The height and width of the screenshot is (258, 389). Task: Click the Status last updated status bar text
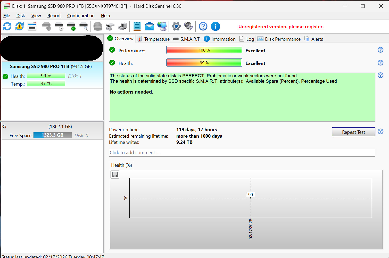point(53,257)
